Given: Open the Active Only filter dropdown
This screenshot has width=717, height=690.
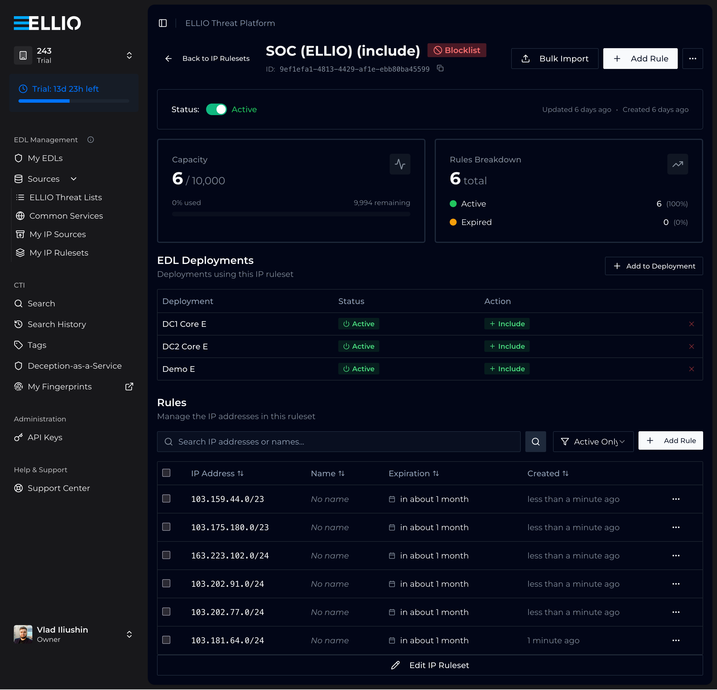Looking at the screenshot, I should (x=593, y=442).
